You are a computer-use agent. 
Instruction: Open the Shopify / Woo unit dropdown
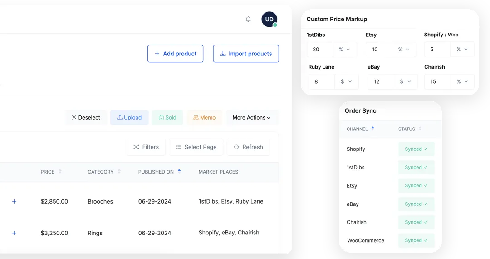[462, 50]
